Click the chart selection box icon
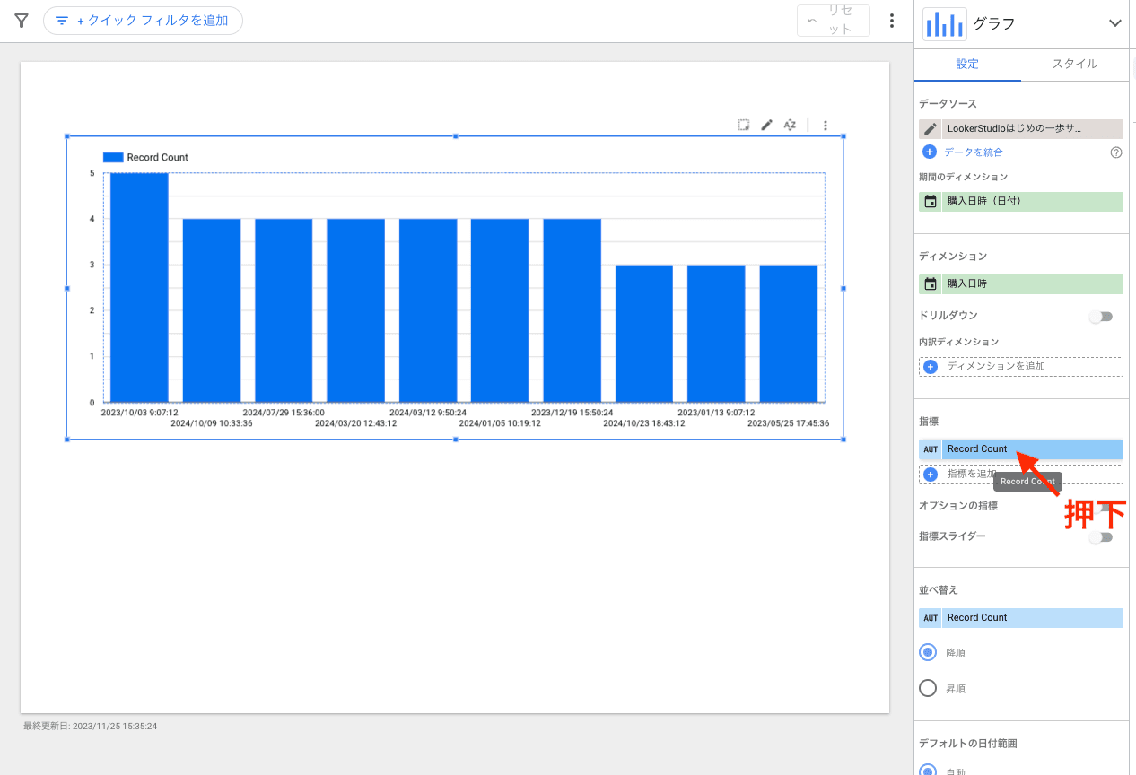Screen dimensions: 1136x775 (744, 126)
